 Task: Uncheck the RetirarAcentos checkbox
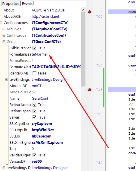(x=35, y=105)
